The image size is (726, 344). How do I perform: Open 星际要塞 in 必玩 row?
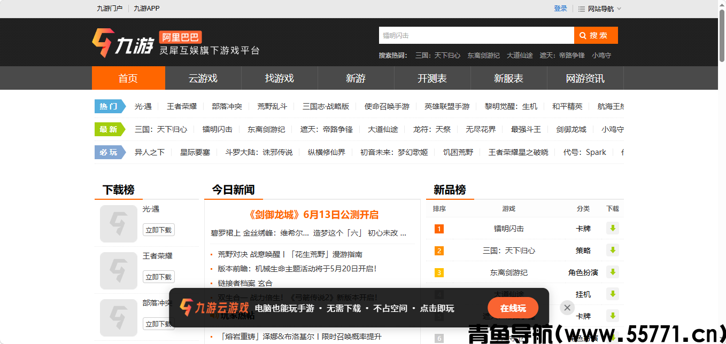click(195, 152)
